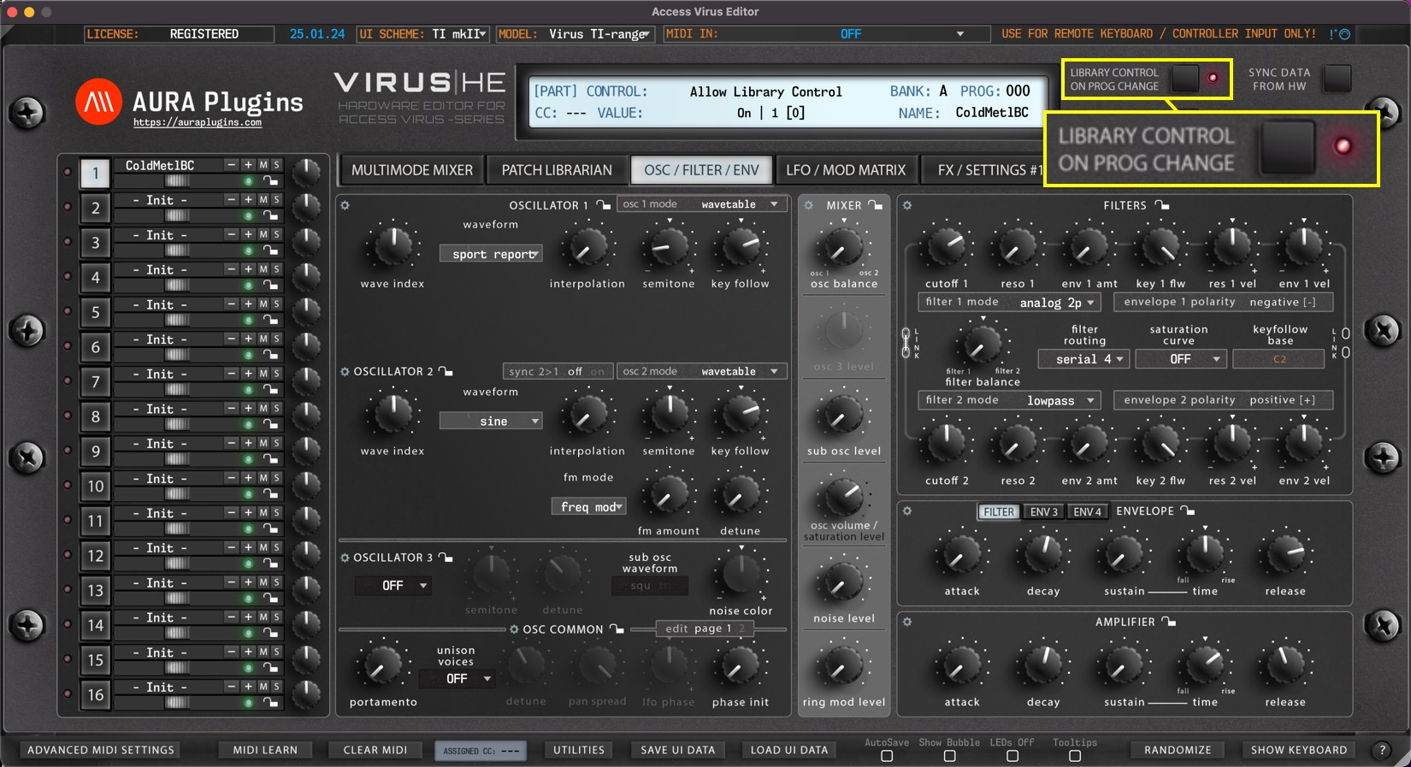Viewport: 1411px width, 767px height.
Task: Click the Mixer section lock icon
Action: pyautogui.click(x=875, y=205)
